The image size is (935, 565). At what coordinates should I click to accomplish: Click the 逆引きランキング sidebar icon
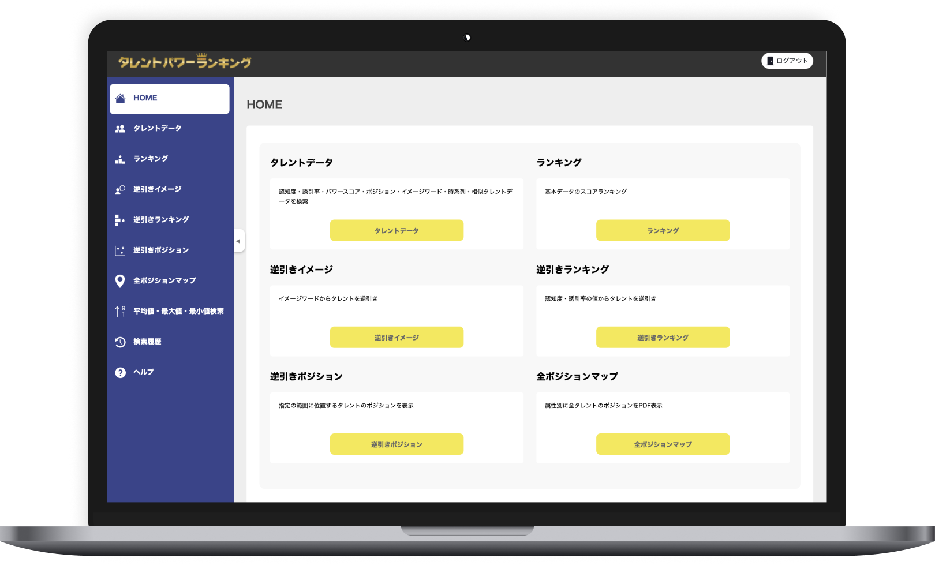(x=120, y=220)
